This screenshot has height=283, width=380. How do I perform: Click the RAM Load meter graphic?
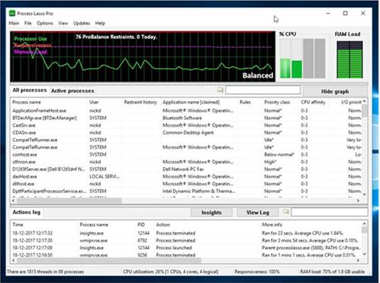tap(350, 60)
